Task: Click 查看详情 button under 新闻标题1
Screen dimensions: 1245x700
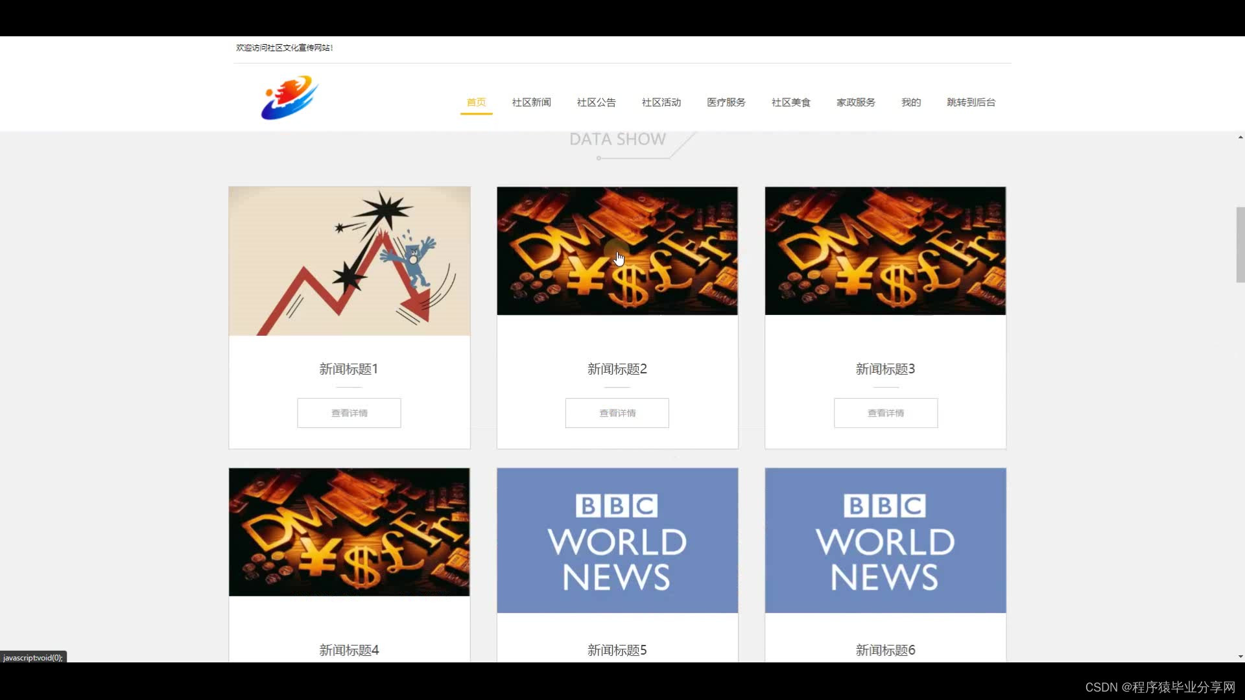Action: [349, 413]
